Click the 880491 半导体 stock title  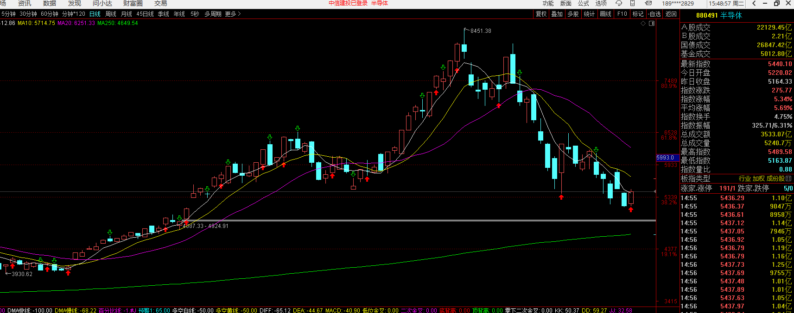(x=719, y=15)
